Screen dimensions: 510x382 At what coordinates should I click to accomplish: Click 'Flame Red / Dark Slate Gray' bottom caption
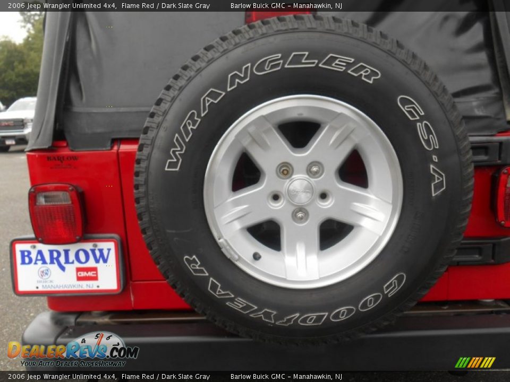coord(165,377)
